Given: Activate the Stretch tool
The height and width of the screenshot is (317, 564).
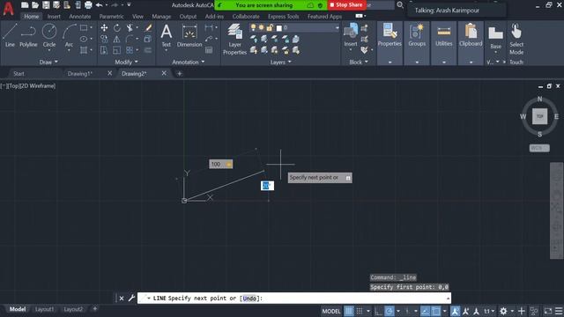Looking at the screenshot, I should [104, 50].
